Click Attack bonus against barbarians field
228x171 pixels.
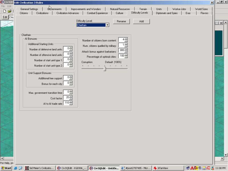[x=121, y=50]
